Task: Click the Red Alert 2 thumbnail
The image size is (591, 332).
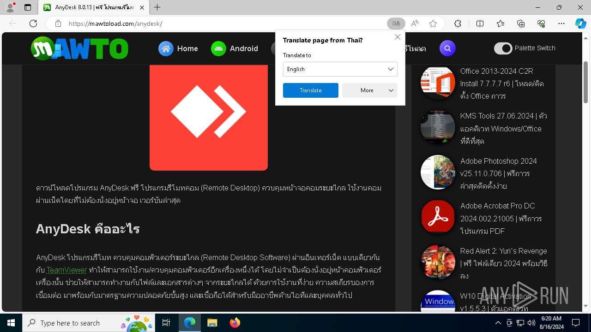Action: pyautogui.click(x=438, y=262)
